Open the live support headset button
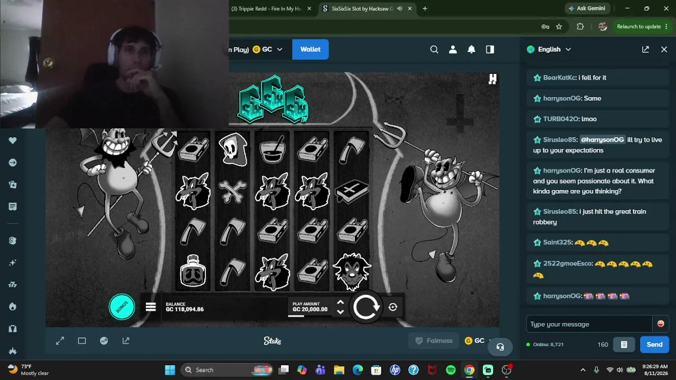Viewport: 676px width, 380px height. [x=500, y=347]
